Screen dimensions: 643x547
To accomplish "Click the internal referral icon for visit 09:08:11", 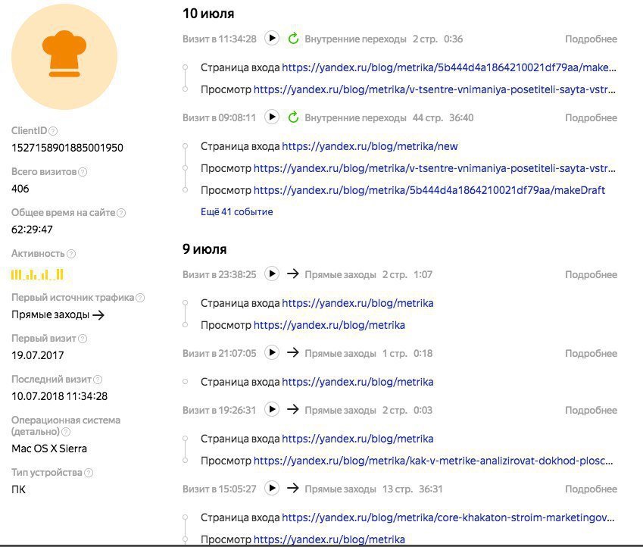I will [293, 117].
